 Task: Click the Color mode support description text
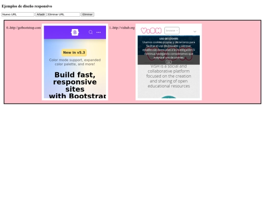[x=75, y=62]
